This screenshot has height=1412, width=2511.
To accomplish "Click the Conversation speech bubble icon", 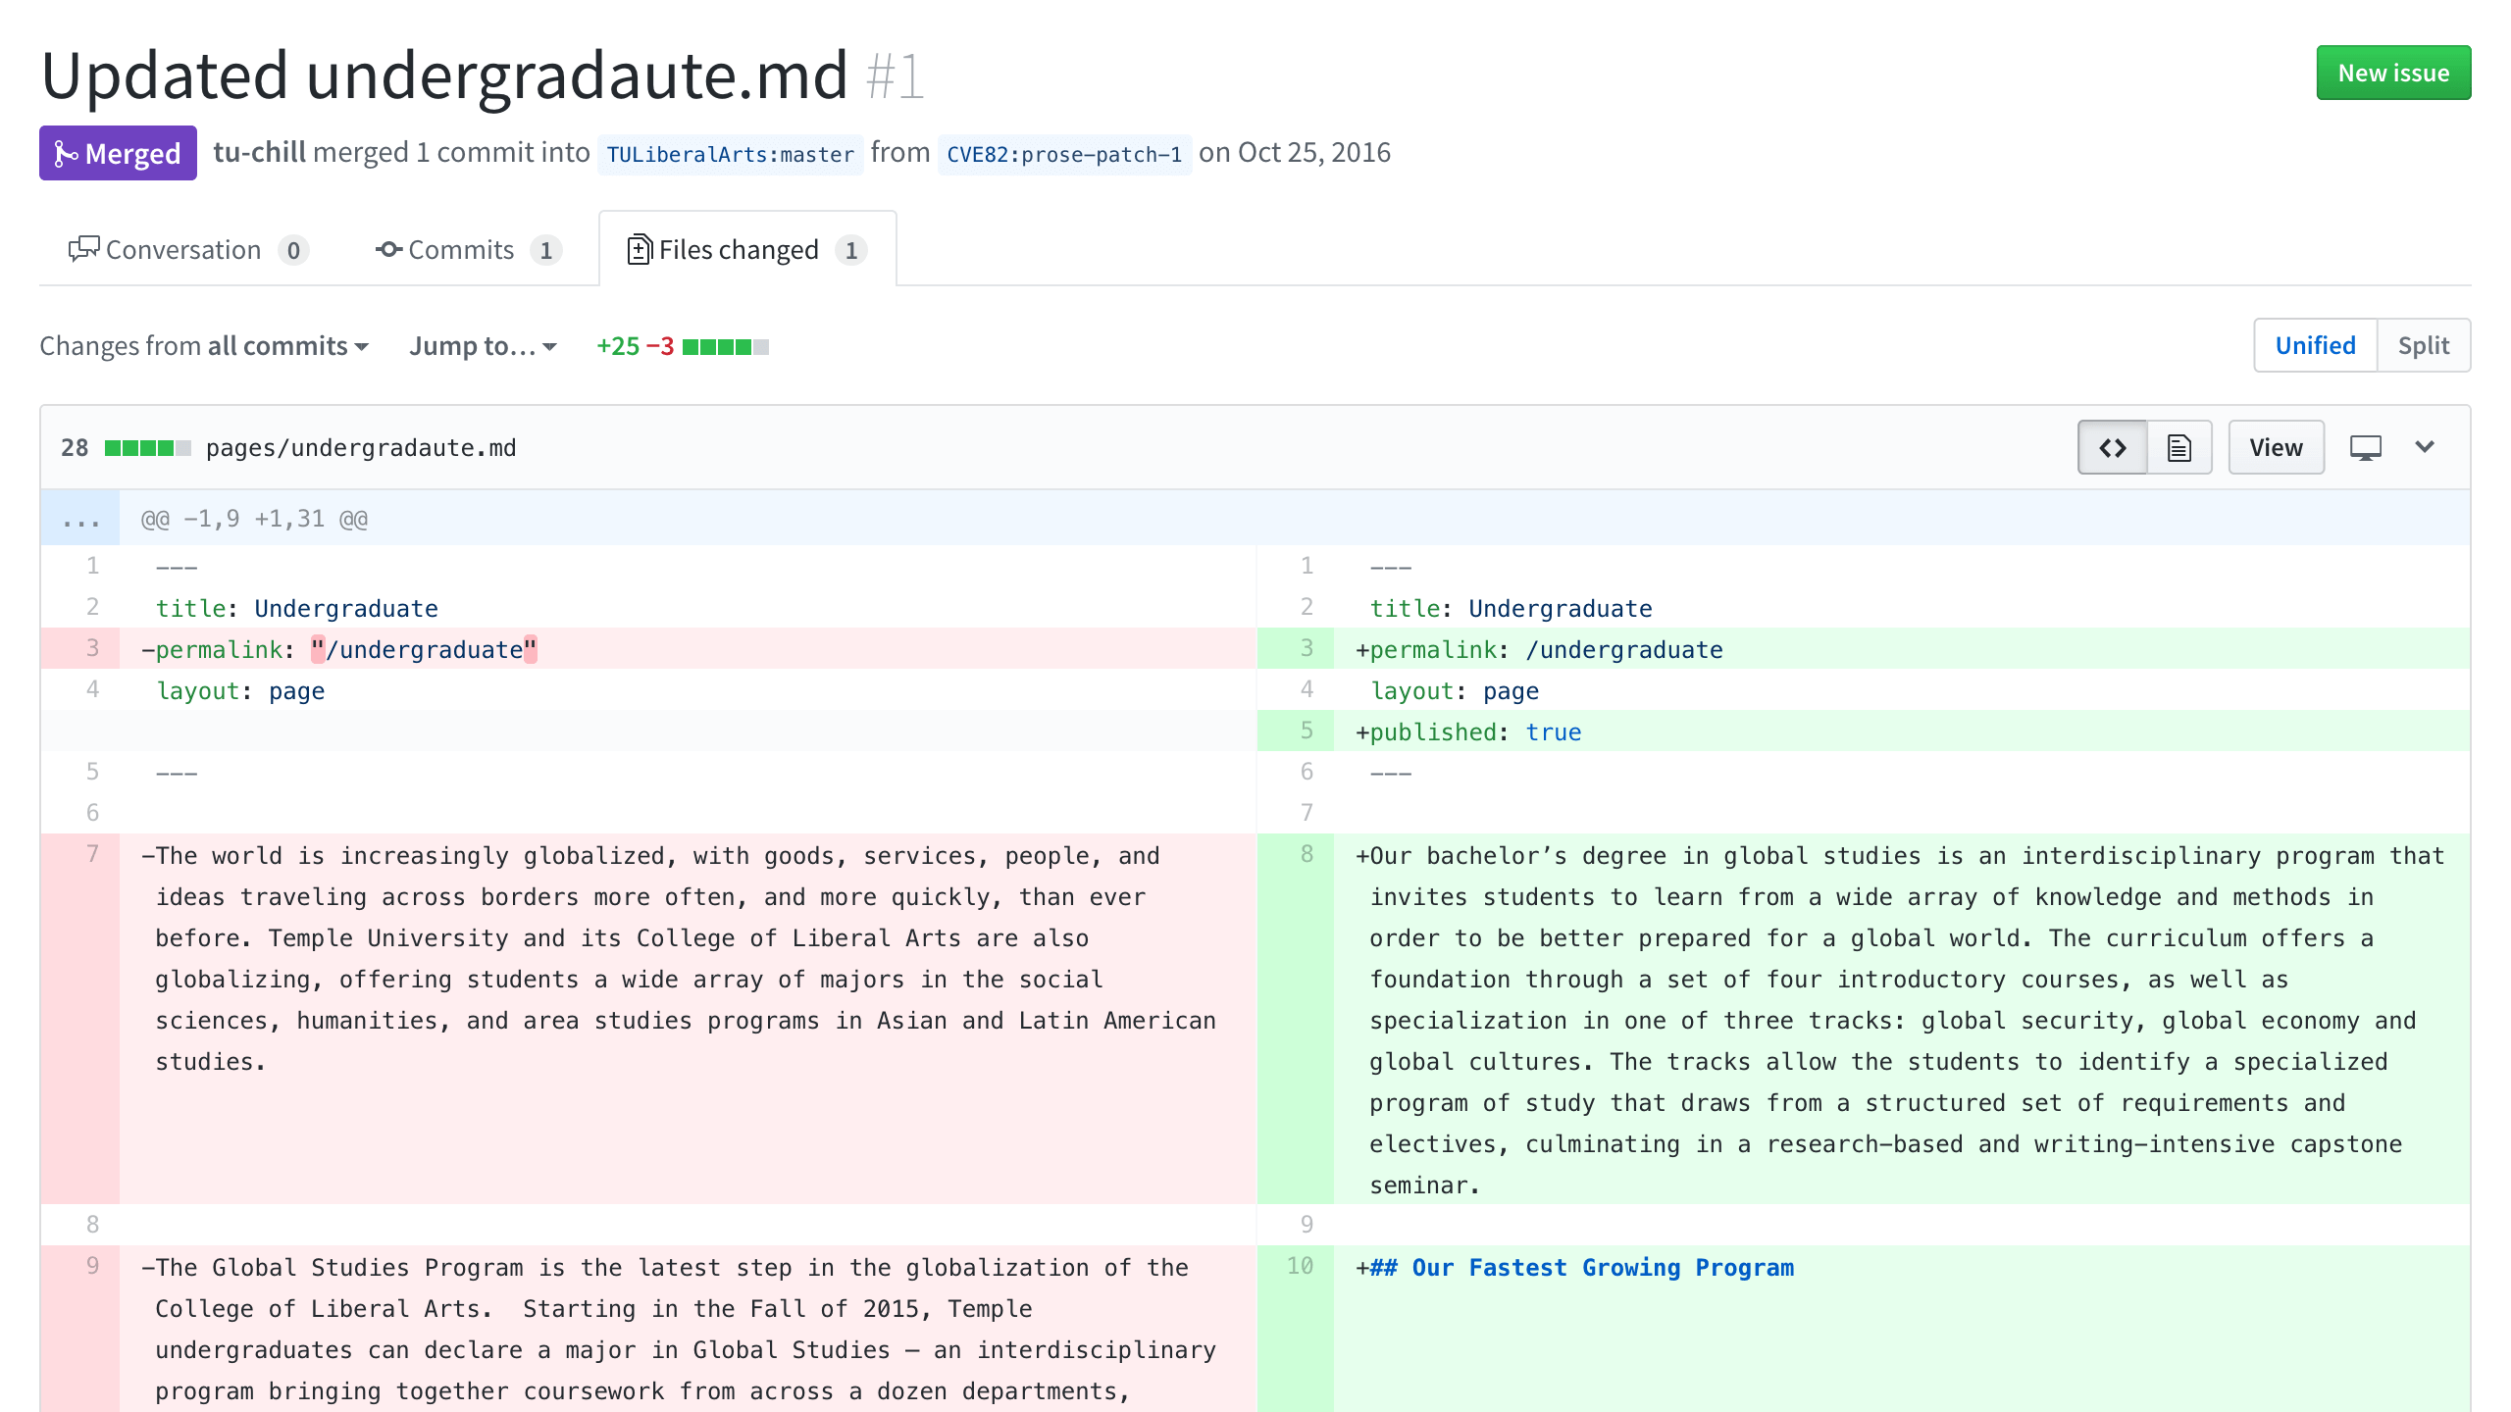I will coord(84,248).
